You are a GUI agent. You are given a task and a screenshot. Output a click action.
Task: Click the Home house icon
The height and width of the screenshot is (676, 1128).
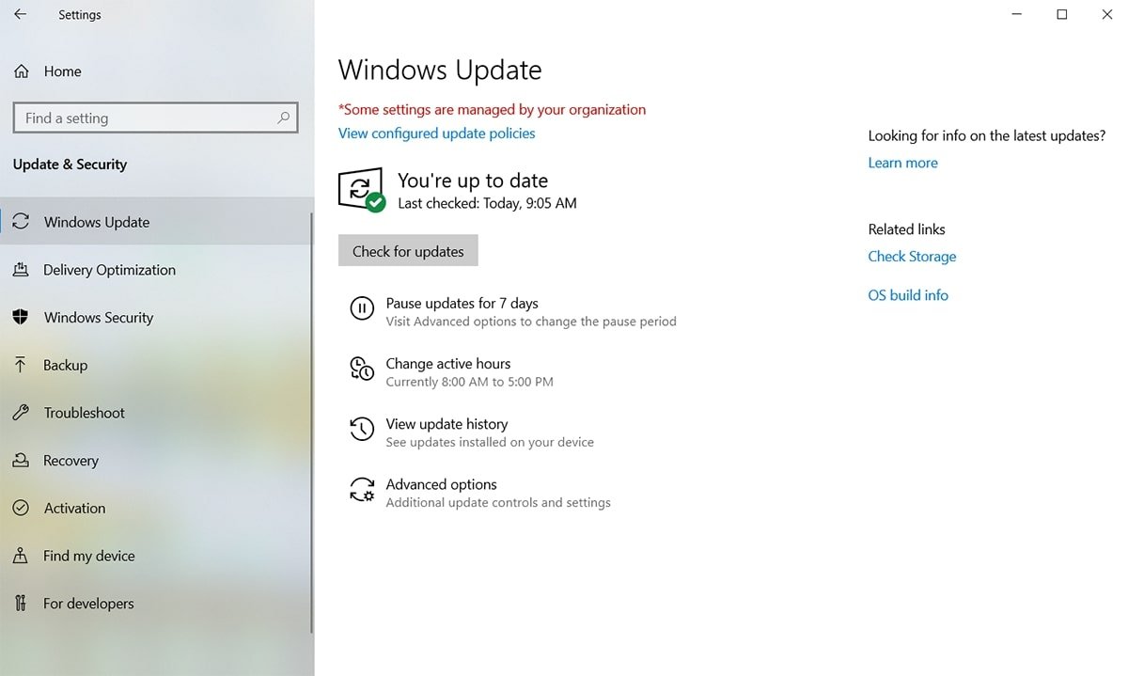tap(21, 71)
